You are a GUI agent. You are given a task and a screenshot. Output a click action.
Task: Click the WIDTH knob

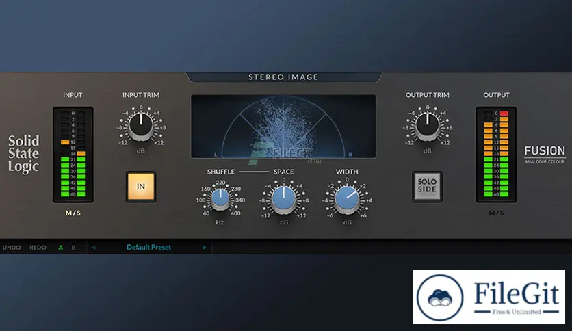tap(347, 200)
